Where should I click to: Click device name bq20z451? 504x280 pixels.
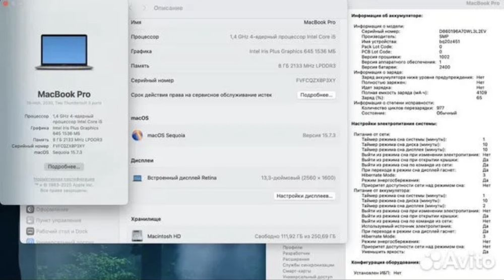point(450,41)
